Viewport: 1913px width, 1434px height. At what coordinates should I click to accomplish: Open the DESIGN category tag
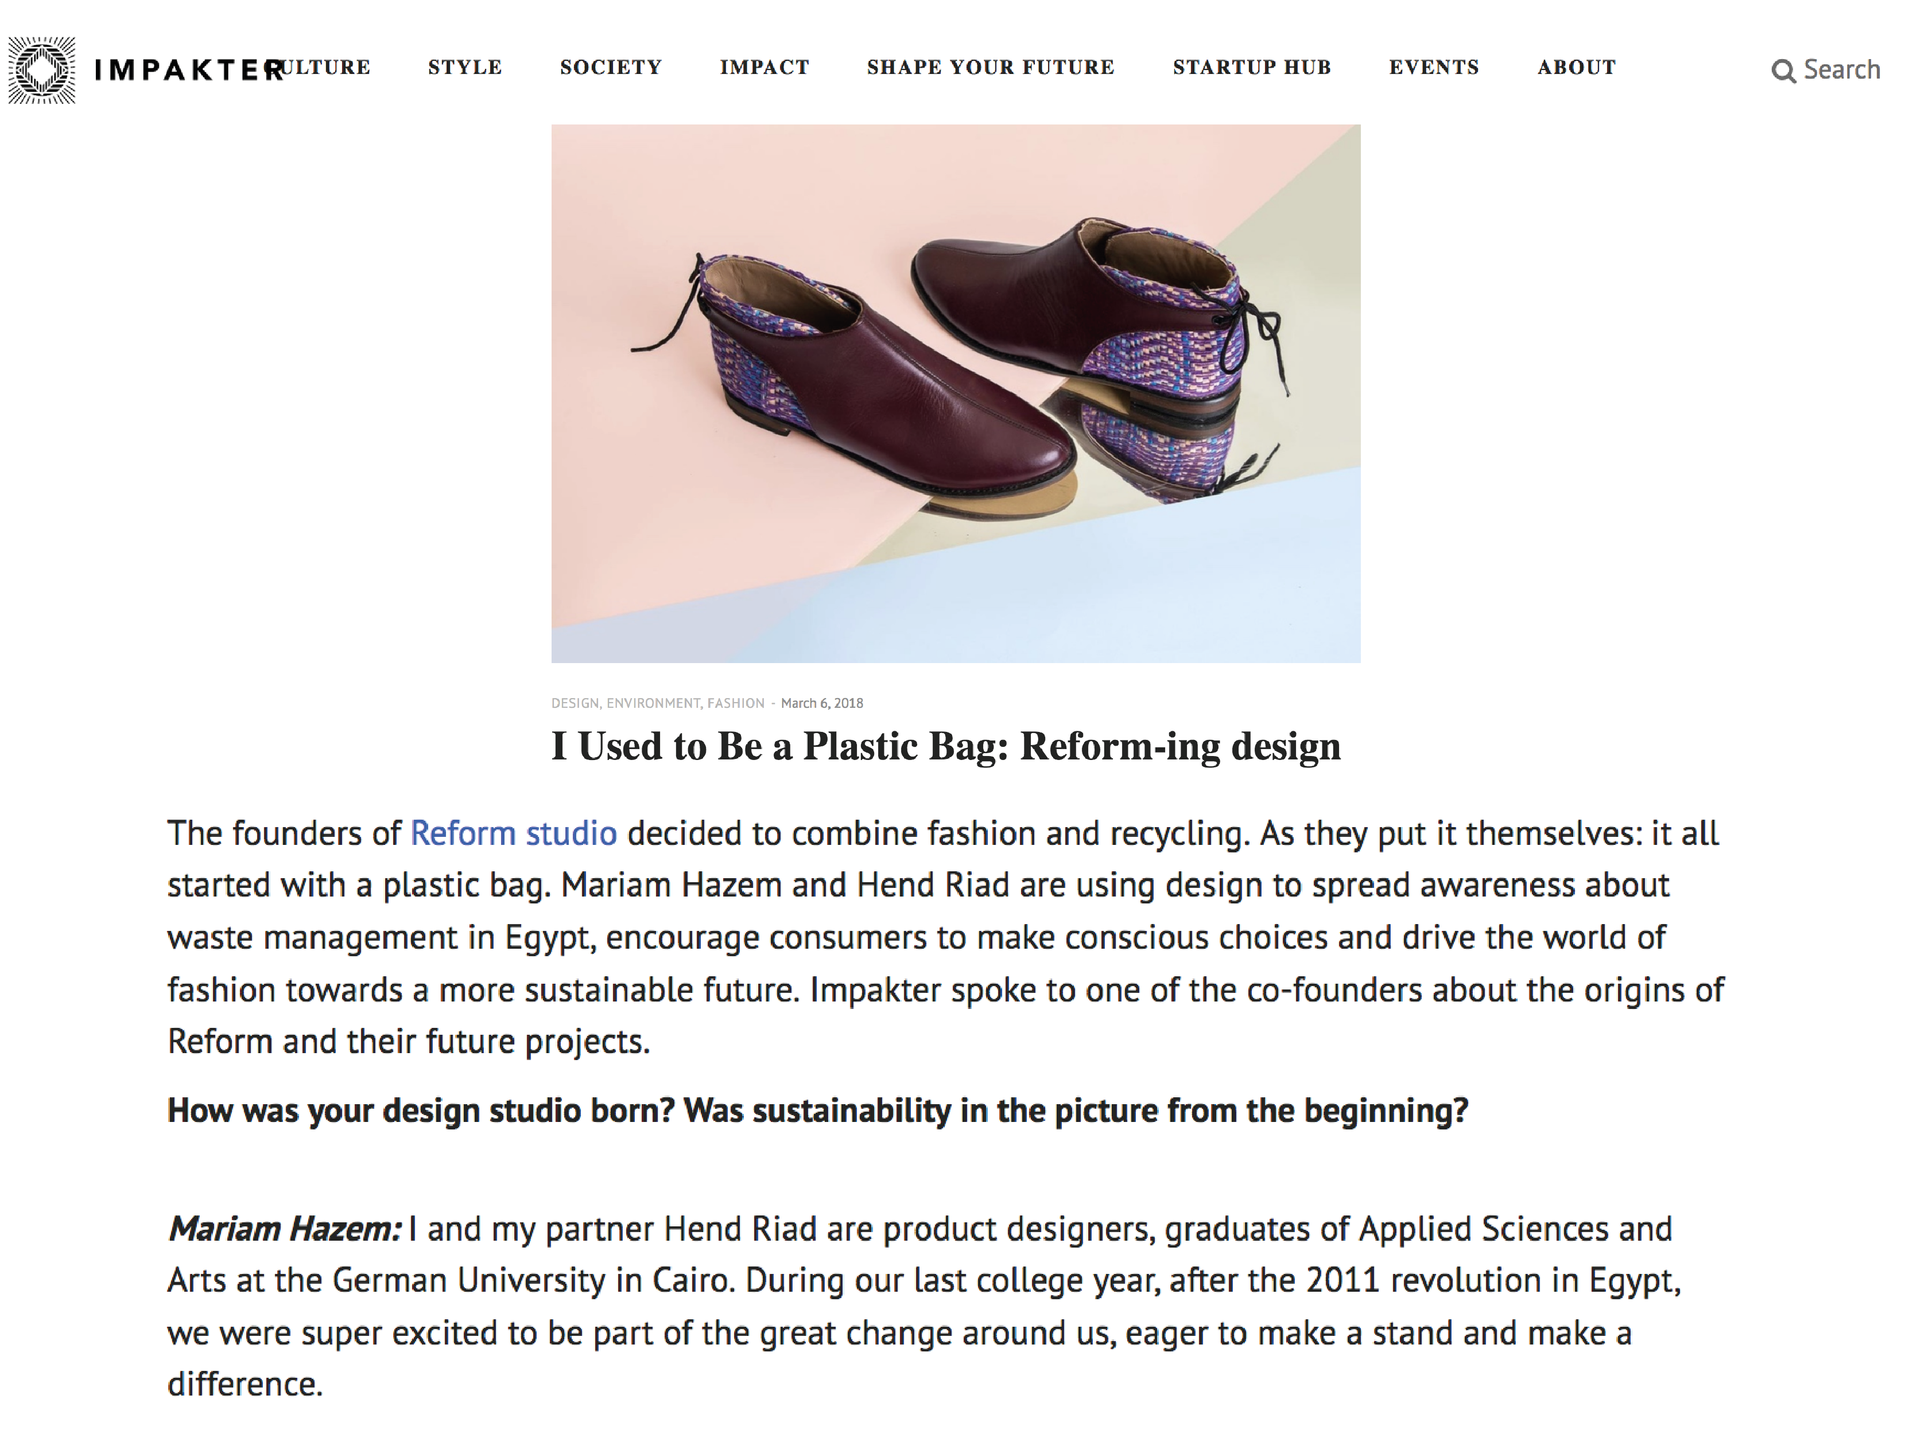pos(575,704)
